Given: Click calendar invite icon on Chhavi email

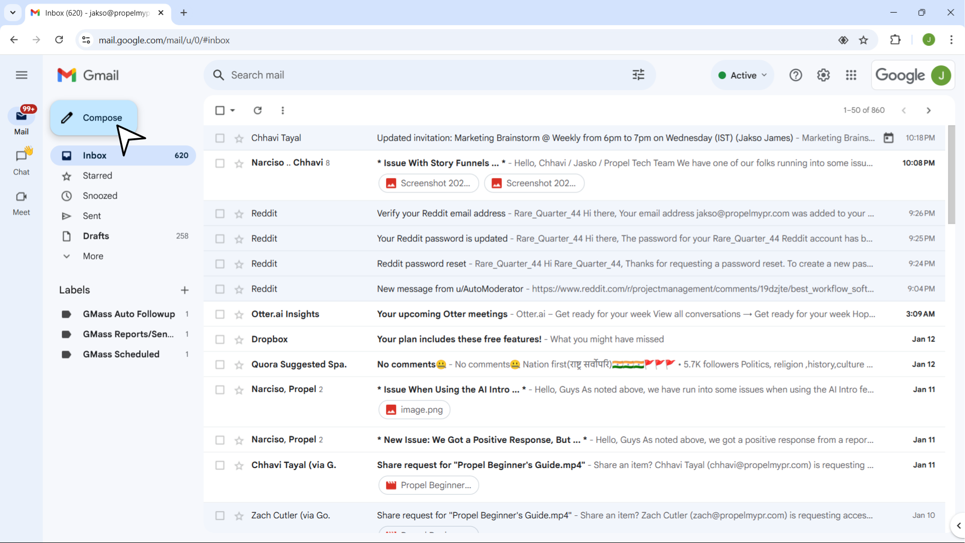Looking at the screenshot, I should [x=889, y=138].
